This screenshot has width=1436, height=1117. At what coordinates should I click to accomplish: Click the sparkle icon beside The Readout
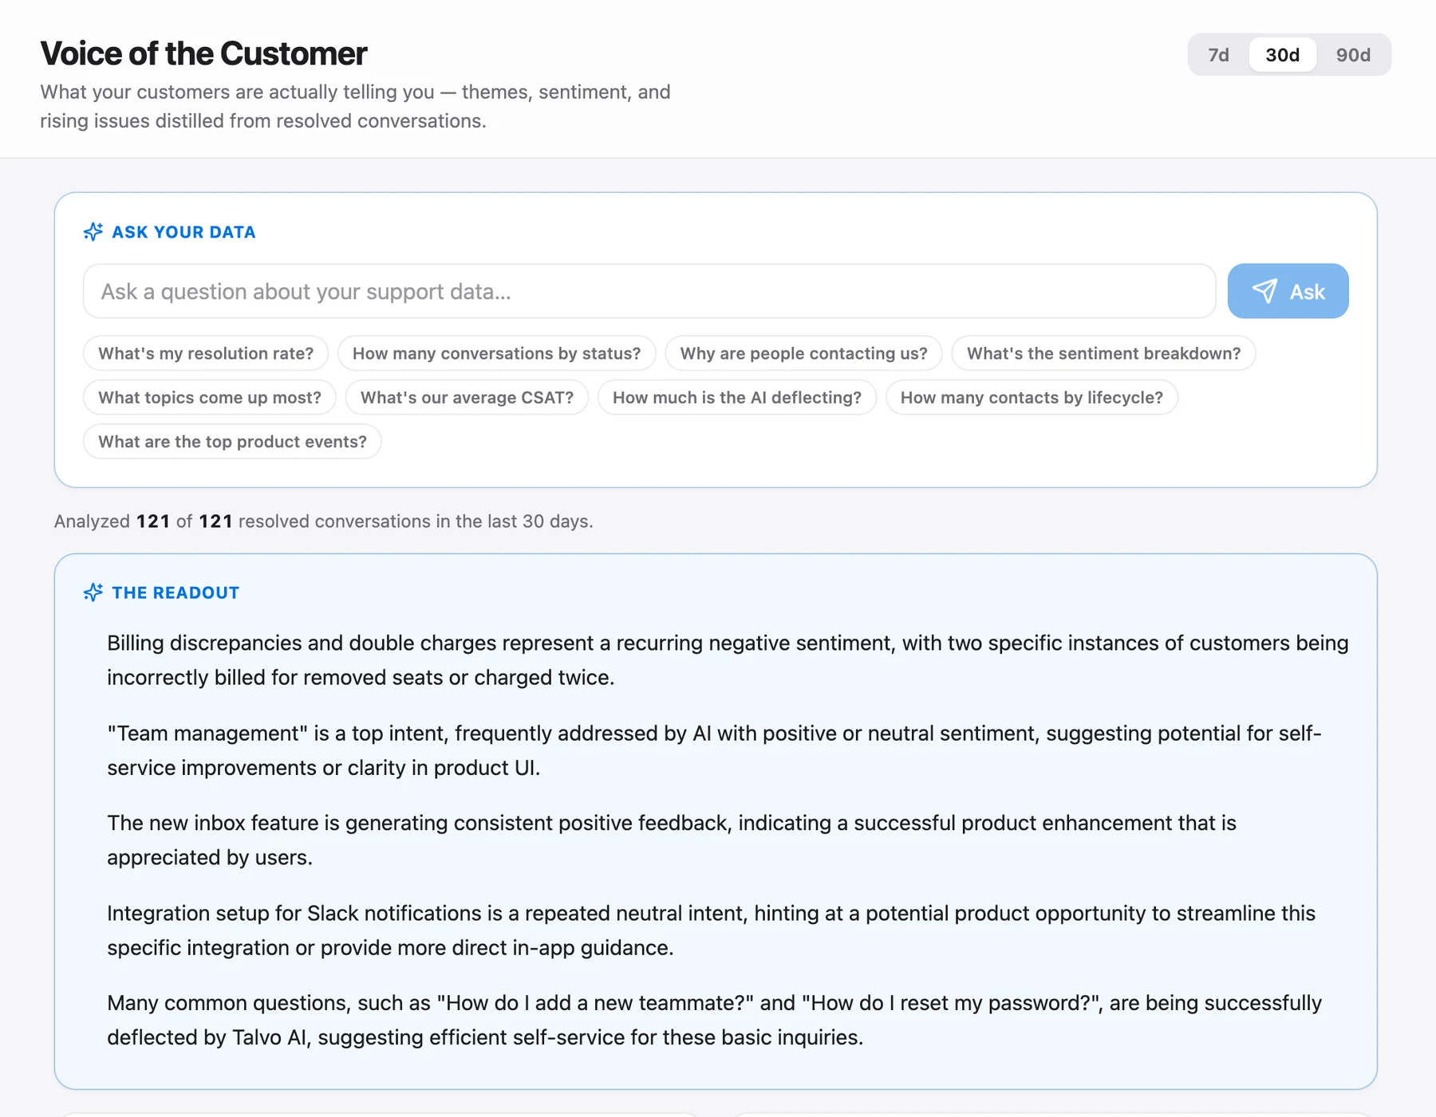click(93, 592)
